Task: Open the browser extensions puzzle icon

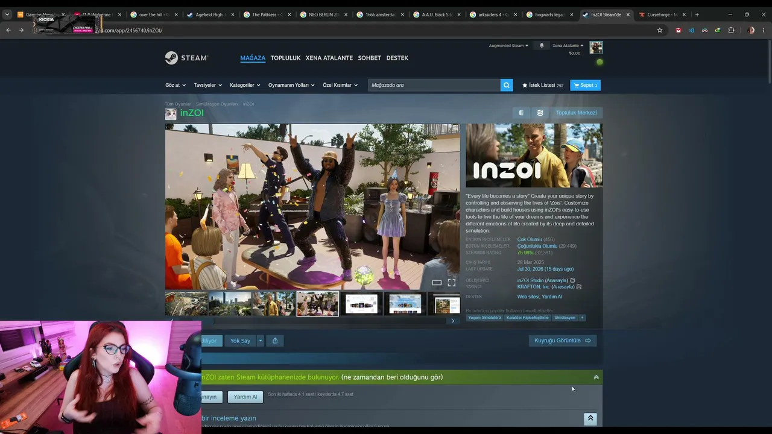Action: (x=731, y=30)
